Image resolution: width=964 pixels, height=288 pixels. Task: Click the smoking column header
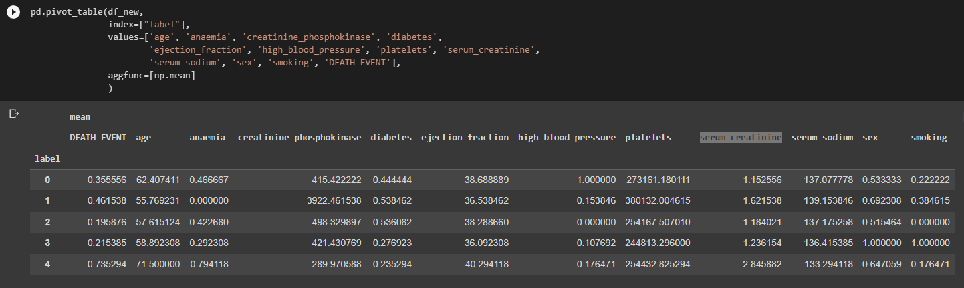pos(929,138)
